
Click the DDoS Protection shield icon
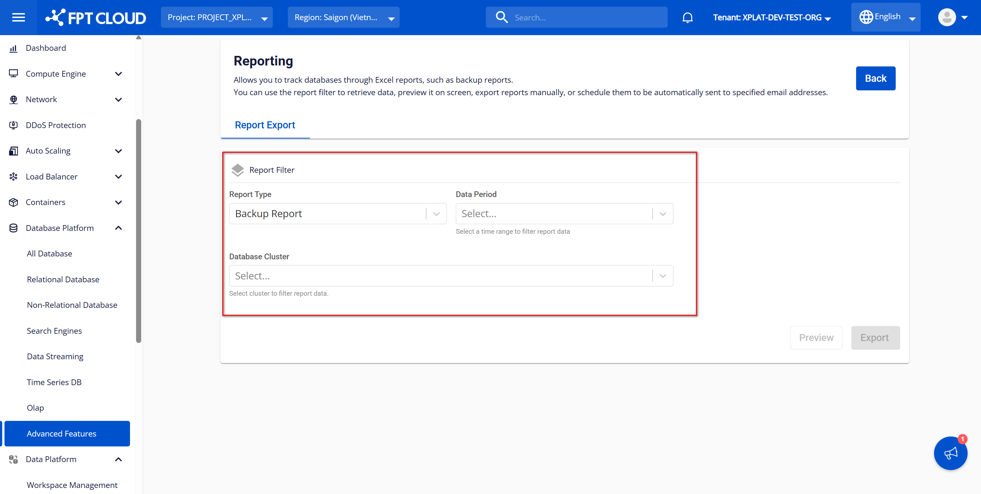point(13,125)
